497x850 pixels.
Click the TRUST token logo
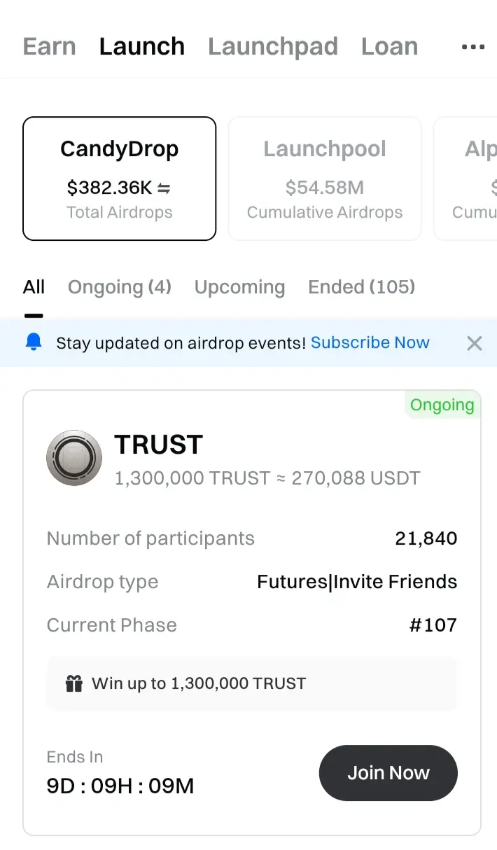[74, 458]
